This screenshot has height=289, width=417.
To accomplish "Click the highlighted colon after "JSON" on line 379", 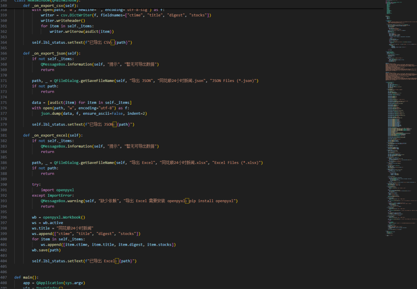I will click(115, 124).
